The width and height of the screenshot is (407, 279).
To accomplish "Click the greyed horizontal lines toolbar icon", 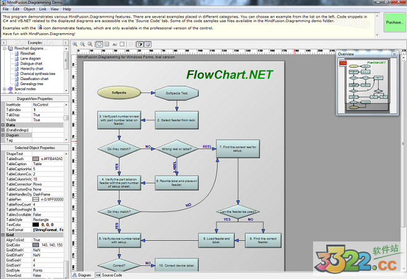I will (131, 44).
